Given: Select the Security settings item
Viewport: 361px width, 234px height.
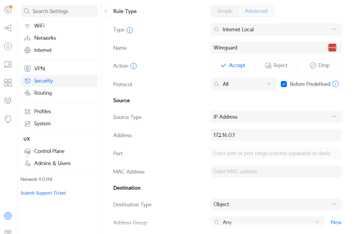Looking at the screenshot, I should pos(59,81).
